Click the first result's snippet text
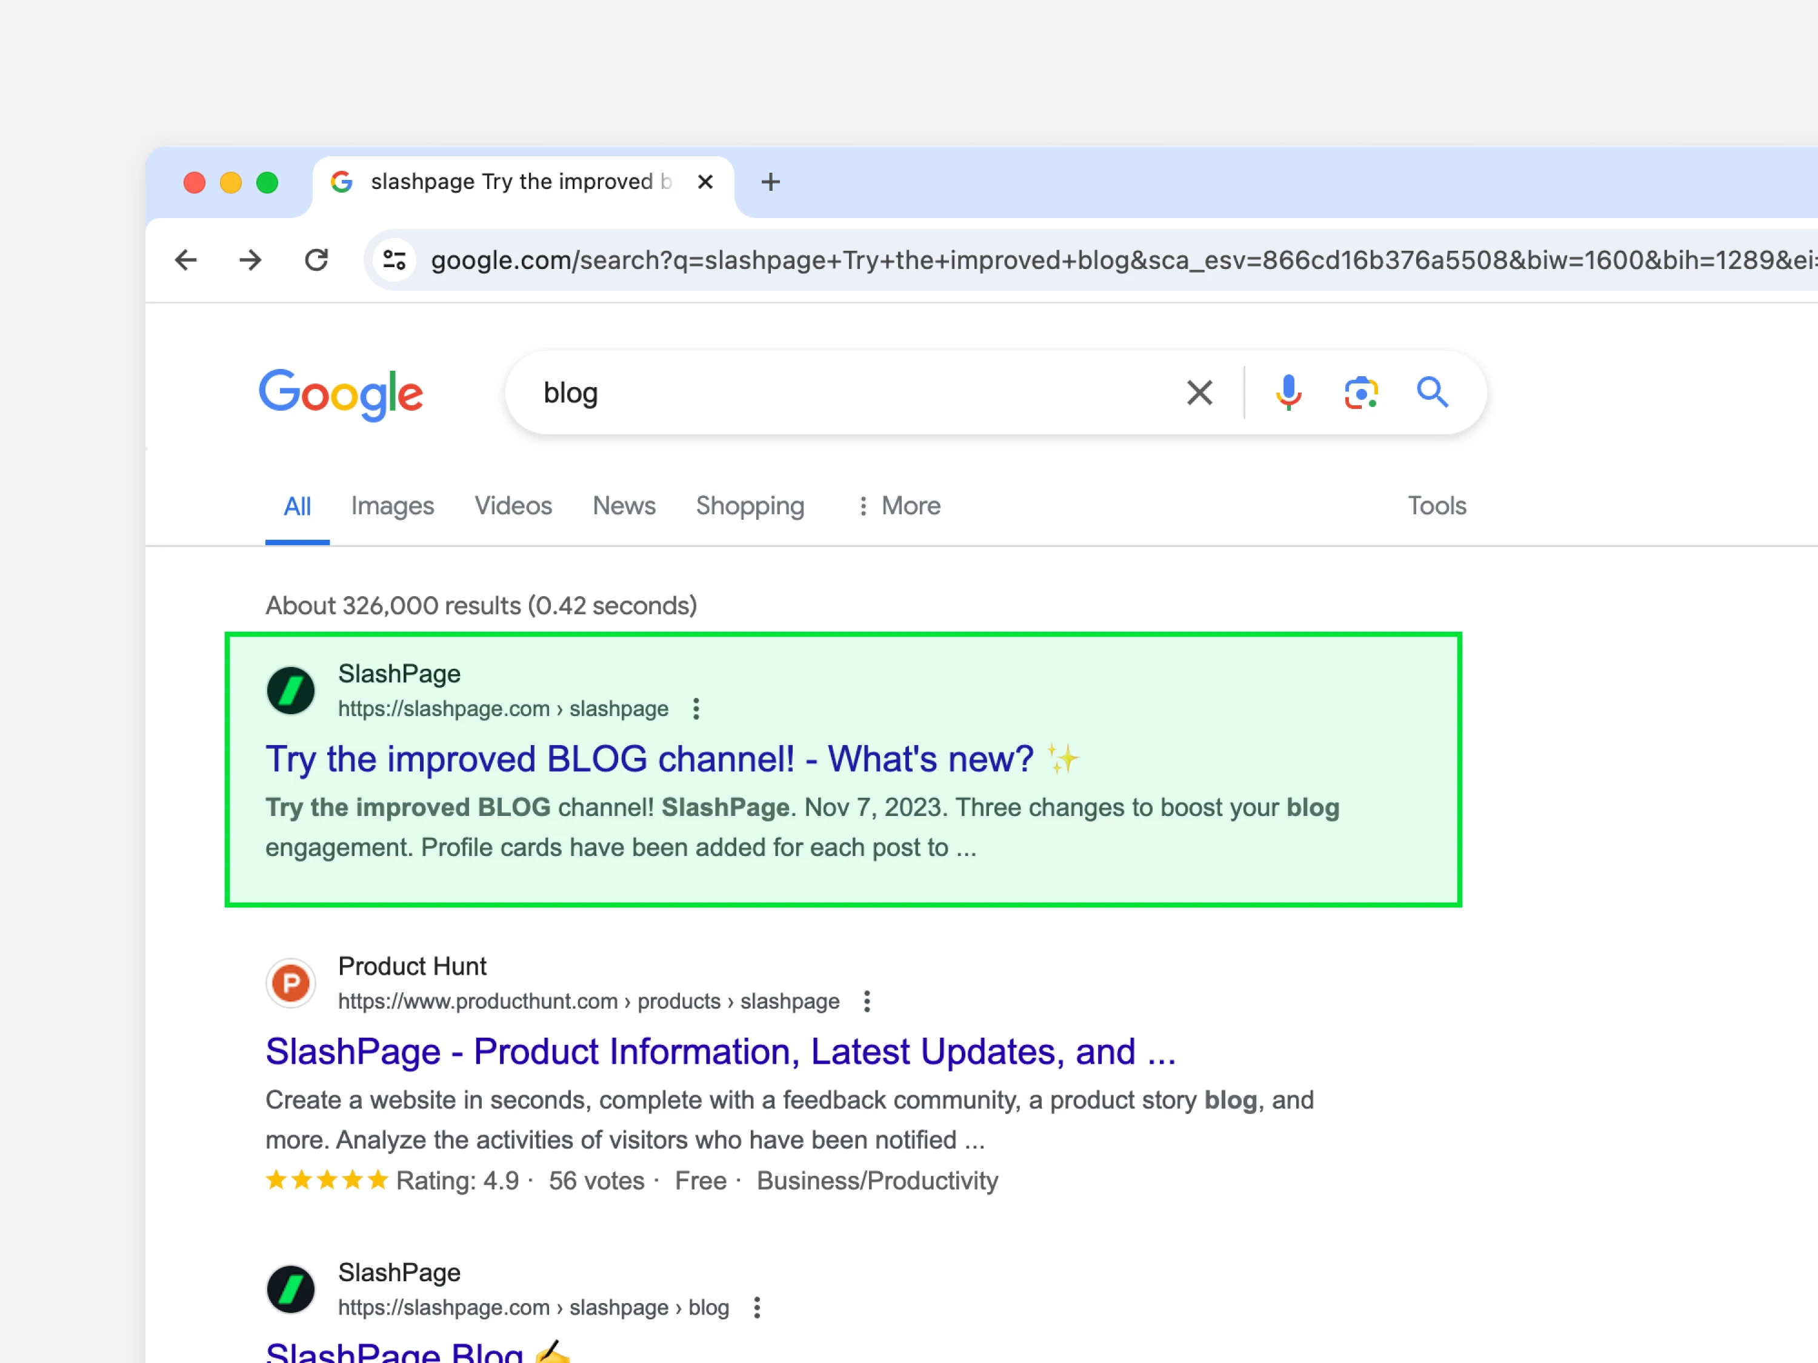 pyautogui.click(x=802, y=827)
